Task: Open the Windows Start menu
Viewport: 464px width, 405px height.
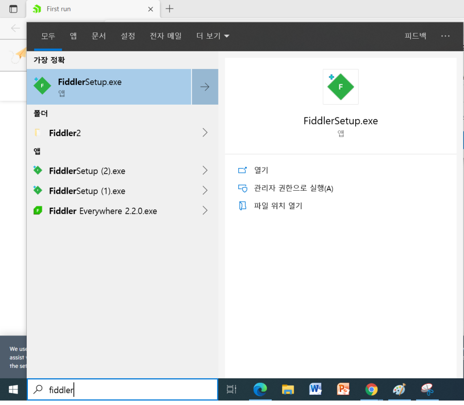Action: 13,390
